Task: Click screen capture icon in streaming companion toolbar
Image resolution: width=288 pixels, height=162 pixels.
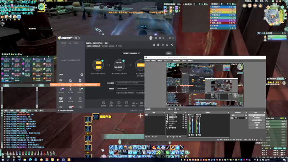Action: coord(104,103)
